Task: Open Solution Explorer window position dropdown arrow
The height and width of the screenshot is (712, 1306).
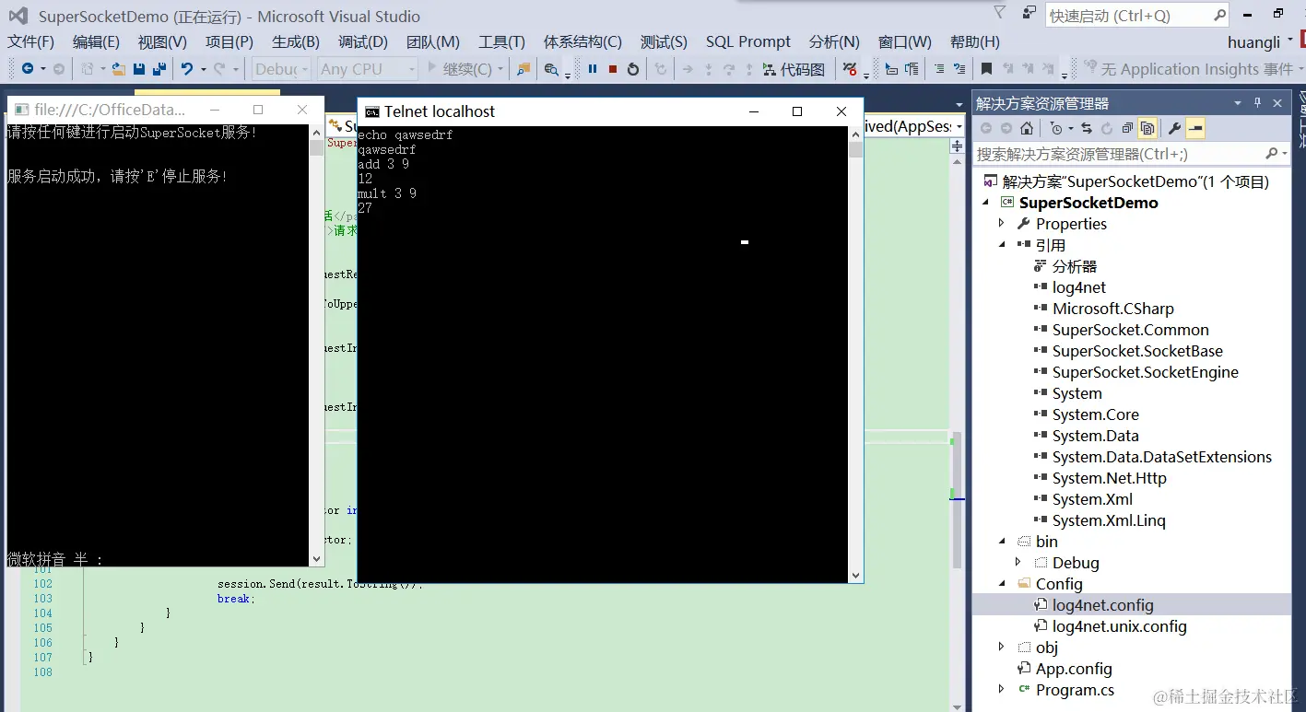Action: click(1237, 103)
